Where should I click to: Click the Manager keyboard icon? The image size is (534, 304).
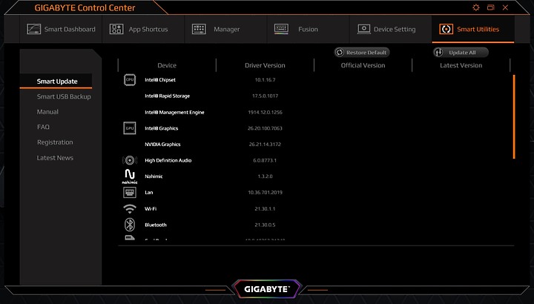tap(199, 29)
